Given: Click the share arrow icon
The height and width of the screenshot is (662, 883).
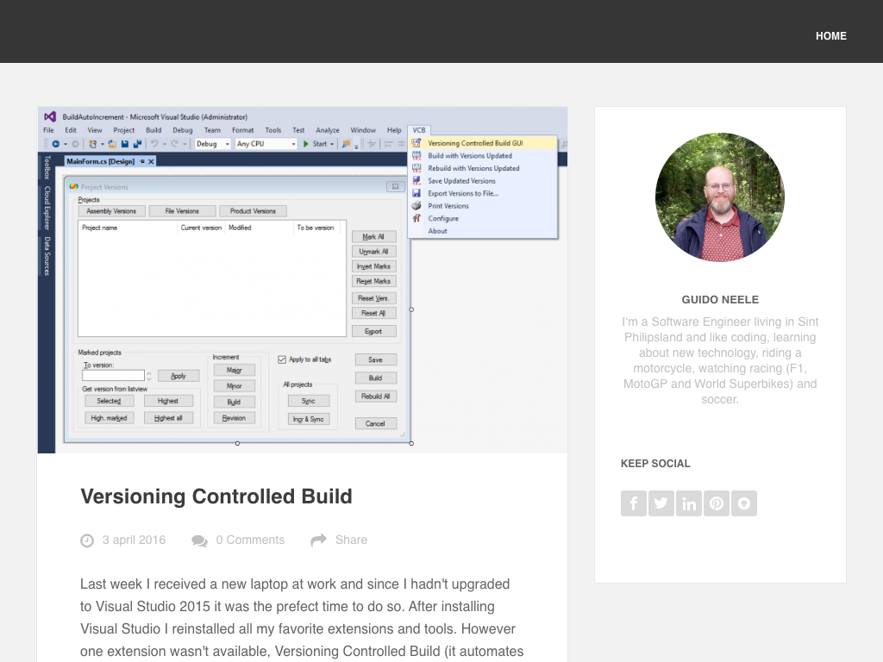Looking at the screenshot, I should pyautogui.click(x=319, y=540).
